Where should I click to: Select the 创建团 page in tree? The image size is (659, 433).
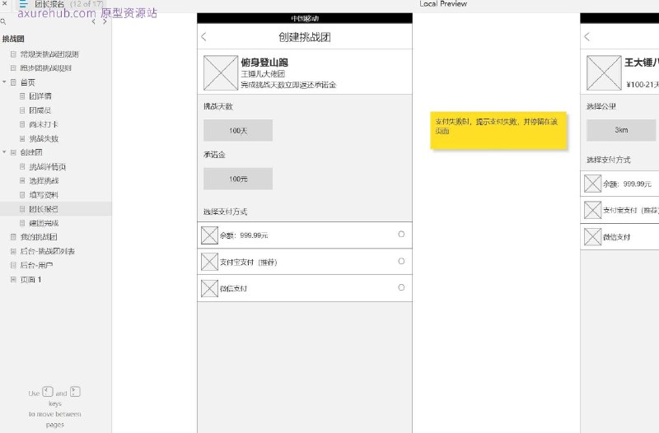tap(31, 152)
